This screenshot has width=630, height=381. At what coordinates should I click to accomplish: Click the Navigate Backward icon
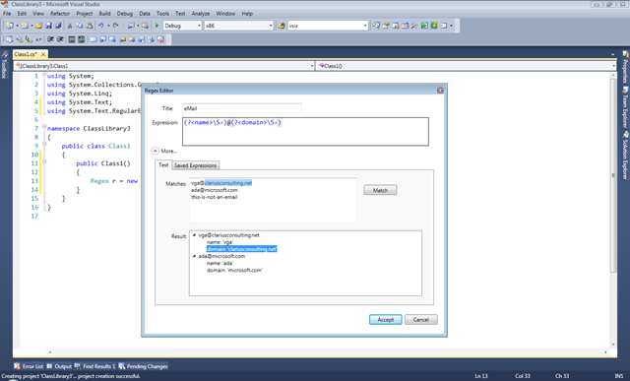[x=131, y=26]
